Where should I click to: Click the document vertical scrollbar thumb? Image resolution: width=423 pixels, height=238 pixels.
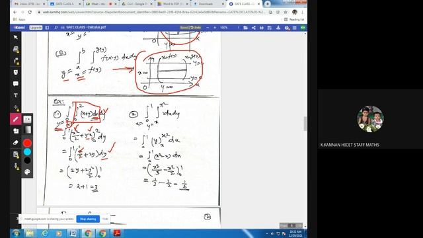[305, 124]
